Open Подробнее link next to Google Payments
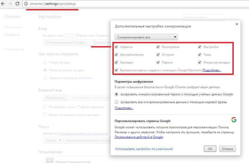The width and height of the screenshot is (249, 163). pos(212,70)
